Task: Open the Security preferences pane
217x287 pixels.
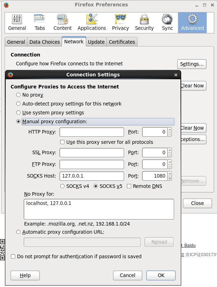Action: tap(144, 23)
